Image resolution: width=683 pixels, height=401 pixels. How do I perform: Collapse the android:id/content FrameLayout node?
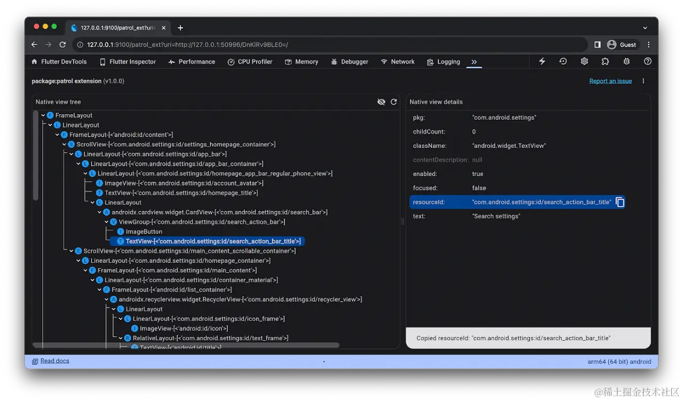tap(57, 135)
